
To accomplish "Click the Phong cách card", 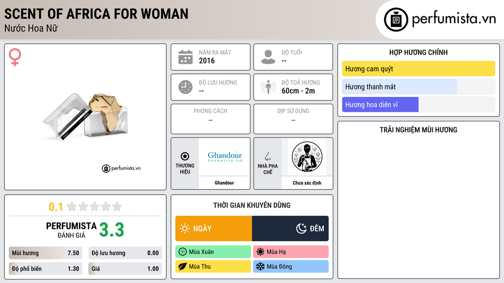I will click(x=211, y=119).
